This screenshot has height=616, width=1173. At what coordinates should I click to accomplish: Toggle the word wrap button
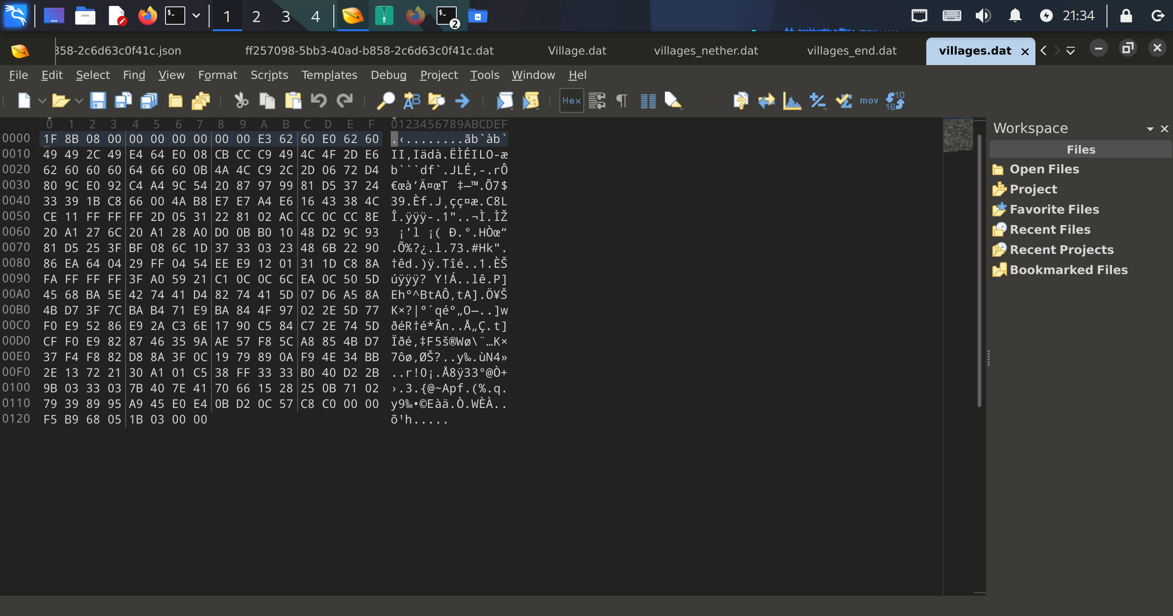(597, 100)
